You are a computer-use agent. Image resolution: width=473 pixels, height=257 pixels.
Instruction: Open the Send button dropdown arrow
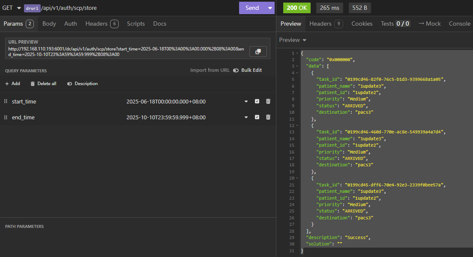270,8
